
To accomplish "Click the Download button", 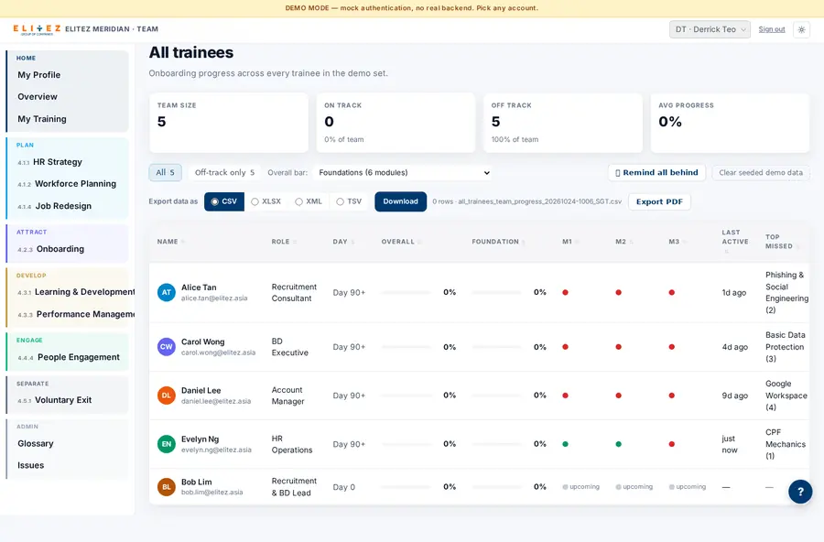I will click(x=400, y=201).
